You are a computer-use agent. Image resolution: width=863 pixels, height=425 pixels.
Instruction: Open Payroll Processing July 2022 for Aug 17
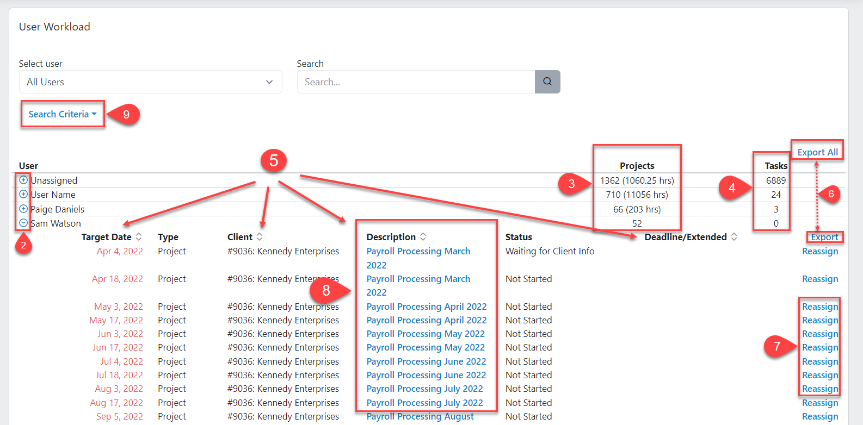[424, 403]
